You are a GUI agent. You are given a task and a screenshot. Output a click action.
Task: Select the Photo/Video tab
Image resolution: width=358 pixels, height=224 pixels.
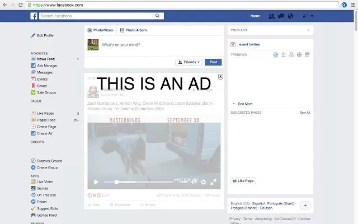coord(100,30)
